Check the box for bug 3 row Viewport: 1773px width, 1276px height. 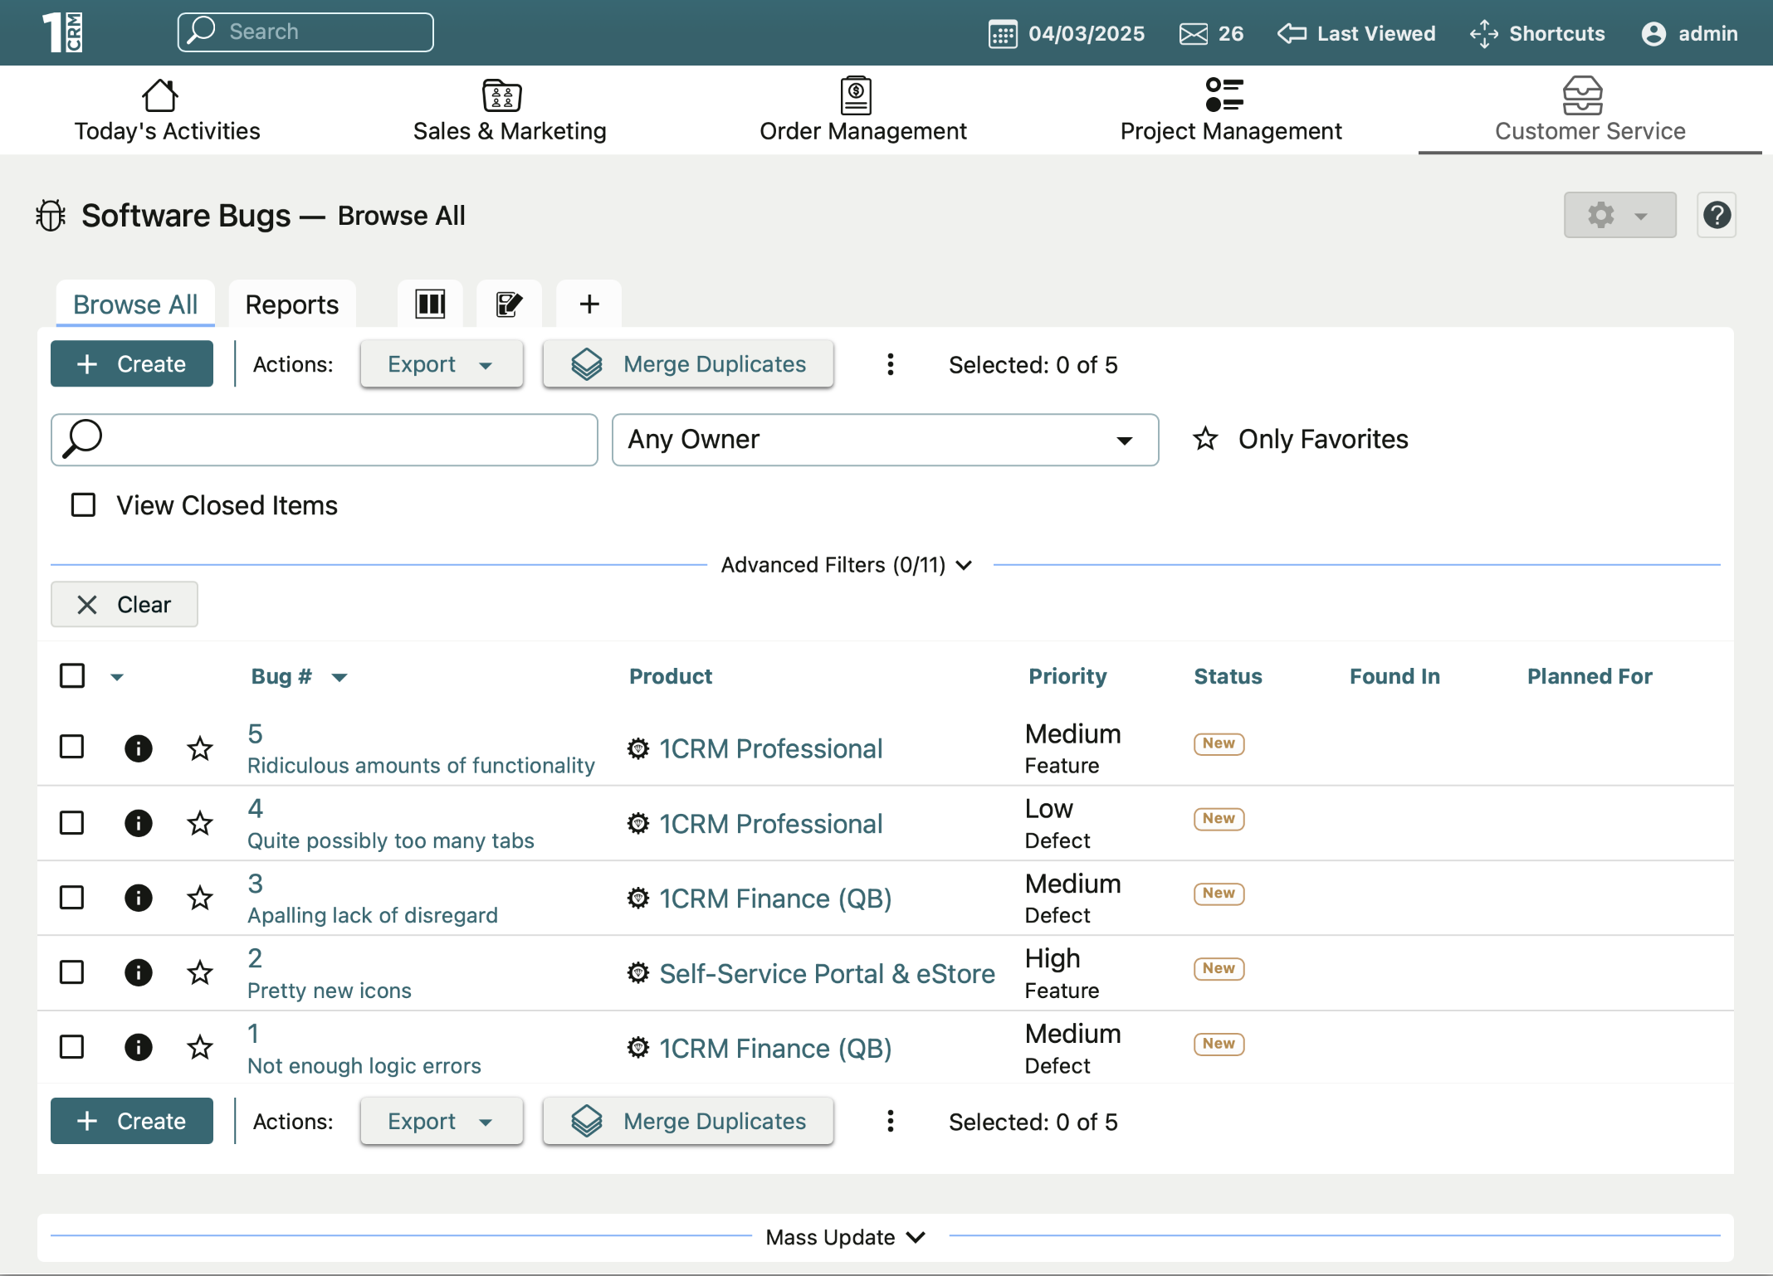72,897
